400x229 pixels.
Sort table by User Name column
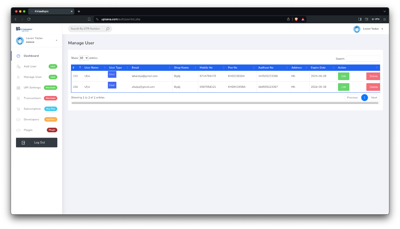pos(91,67)
